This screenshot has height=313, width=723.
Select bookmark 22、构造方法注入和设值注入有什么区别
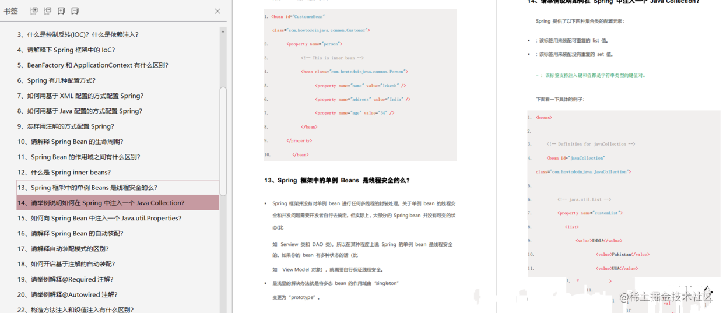tap(75, 310)
